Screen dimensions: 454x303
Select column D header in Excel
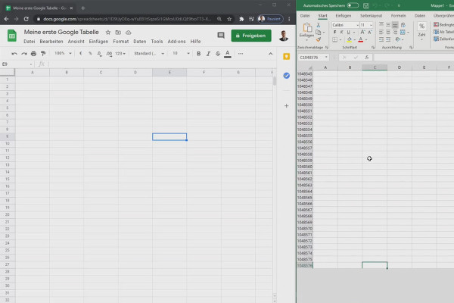point(400,67)
